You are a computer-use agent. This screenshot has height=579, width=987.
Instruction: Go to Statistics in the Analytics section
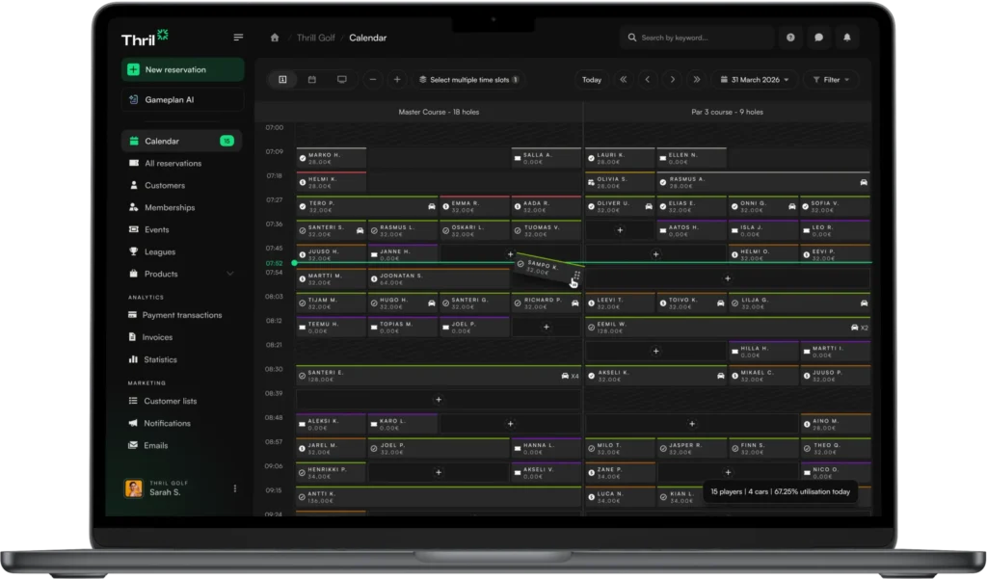click(x=160, y=360)
